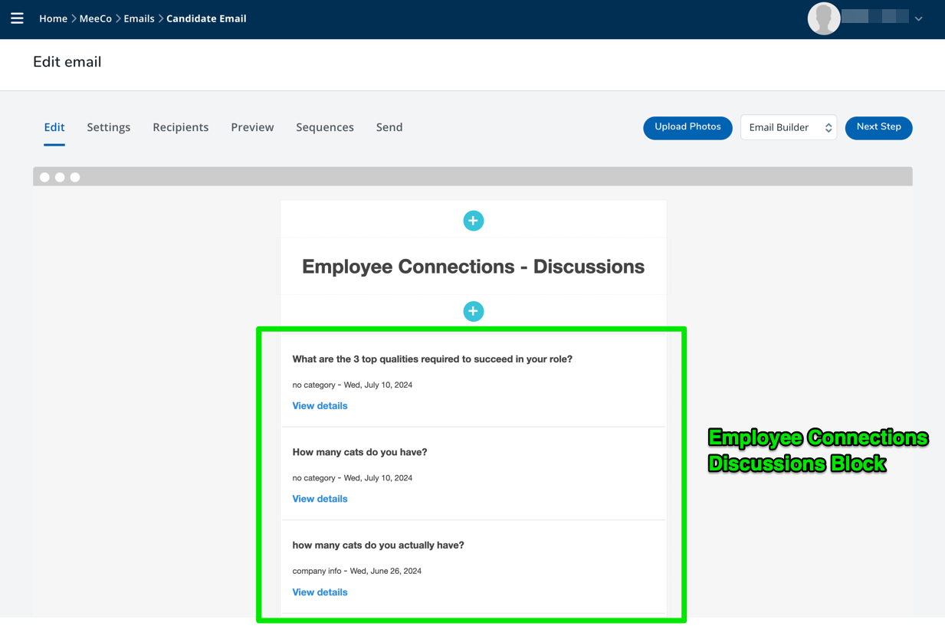The height and width of the screenshot is (639, 945).
Task: Open the hamburger navigation menu
Action: click(17, 18)
